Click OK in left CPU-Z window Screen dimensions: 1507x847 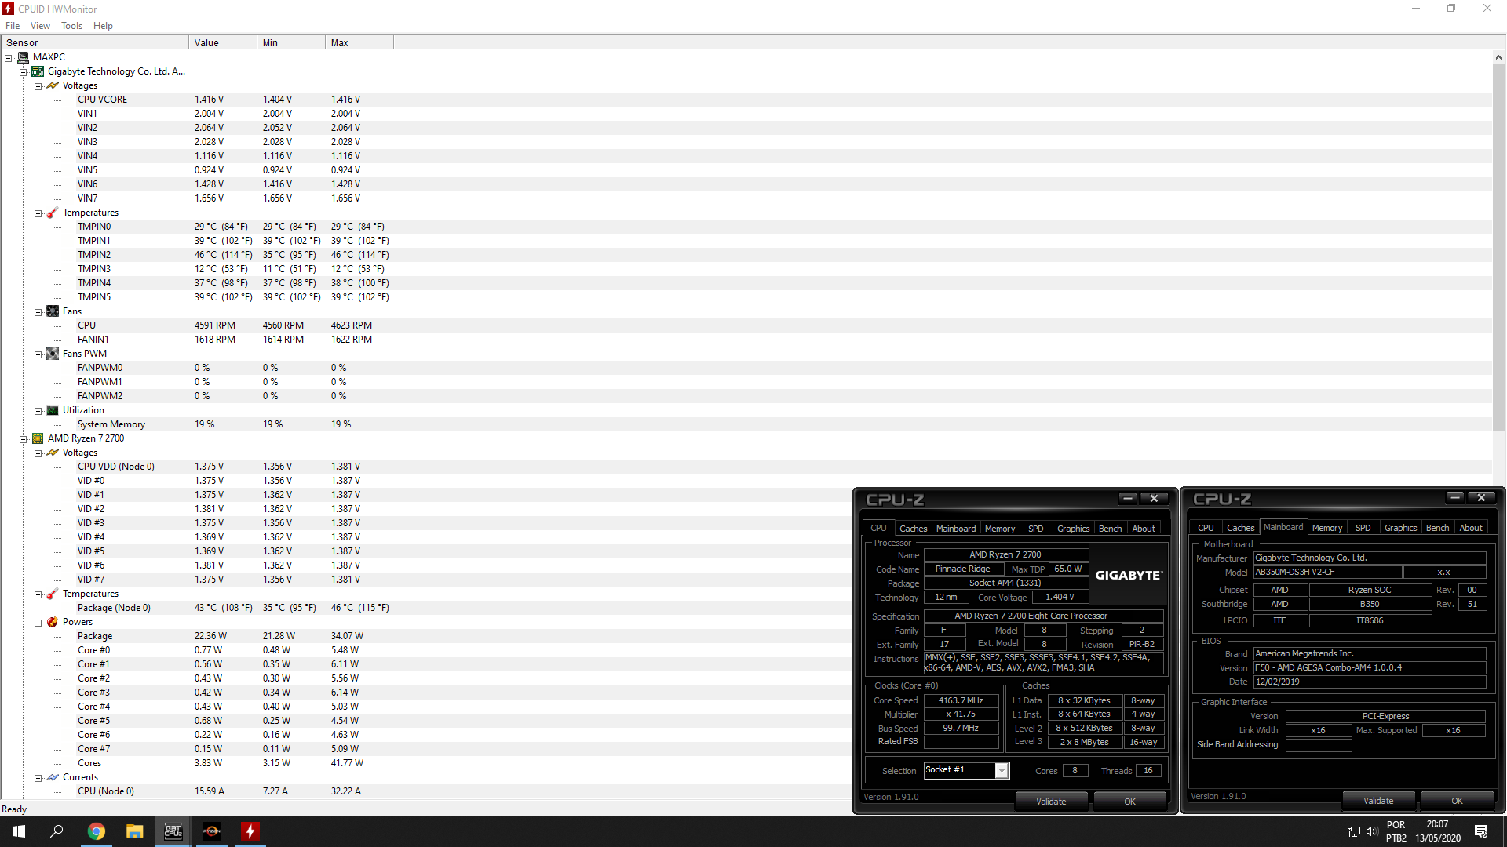pos(1129,802)
